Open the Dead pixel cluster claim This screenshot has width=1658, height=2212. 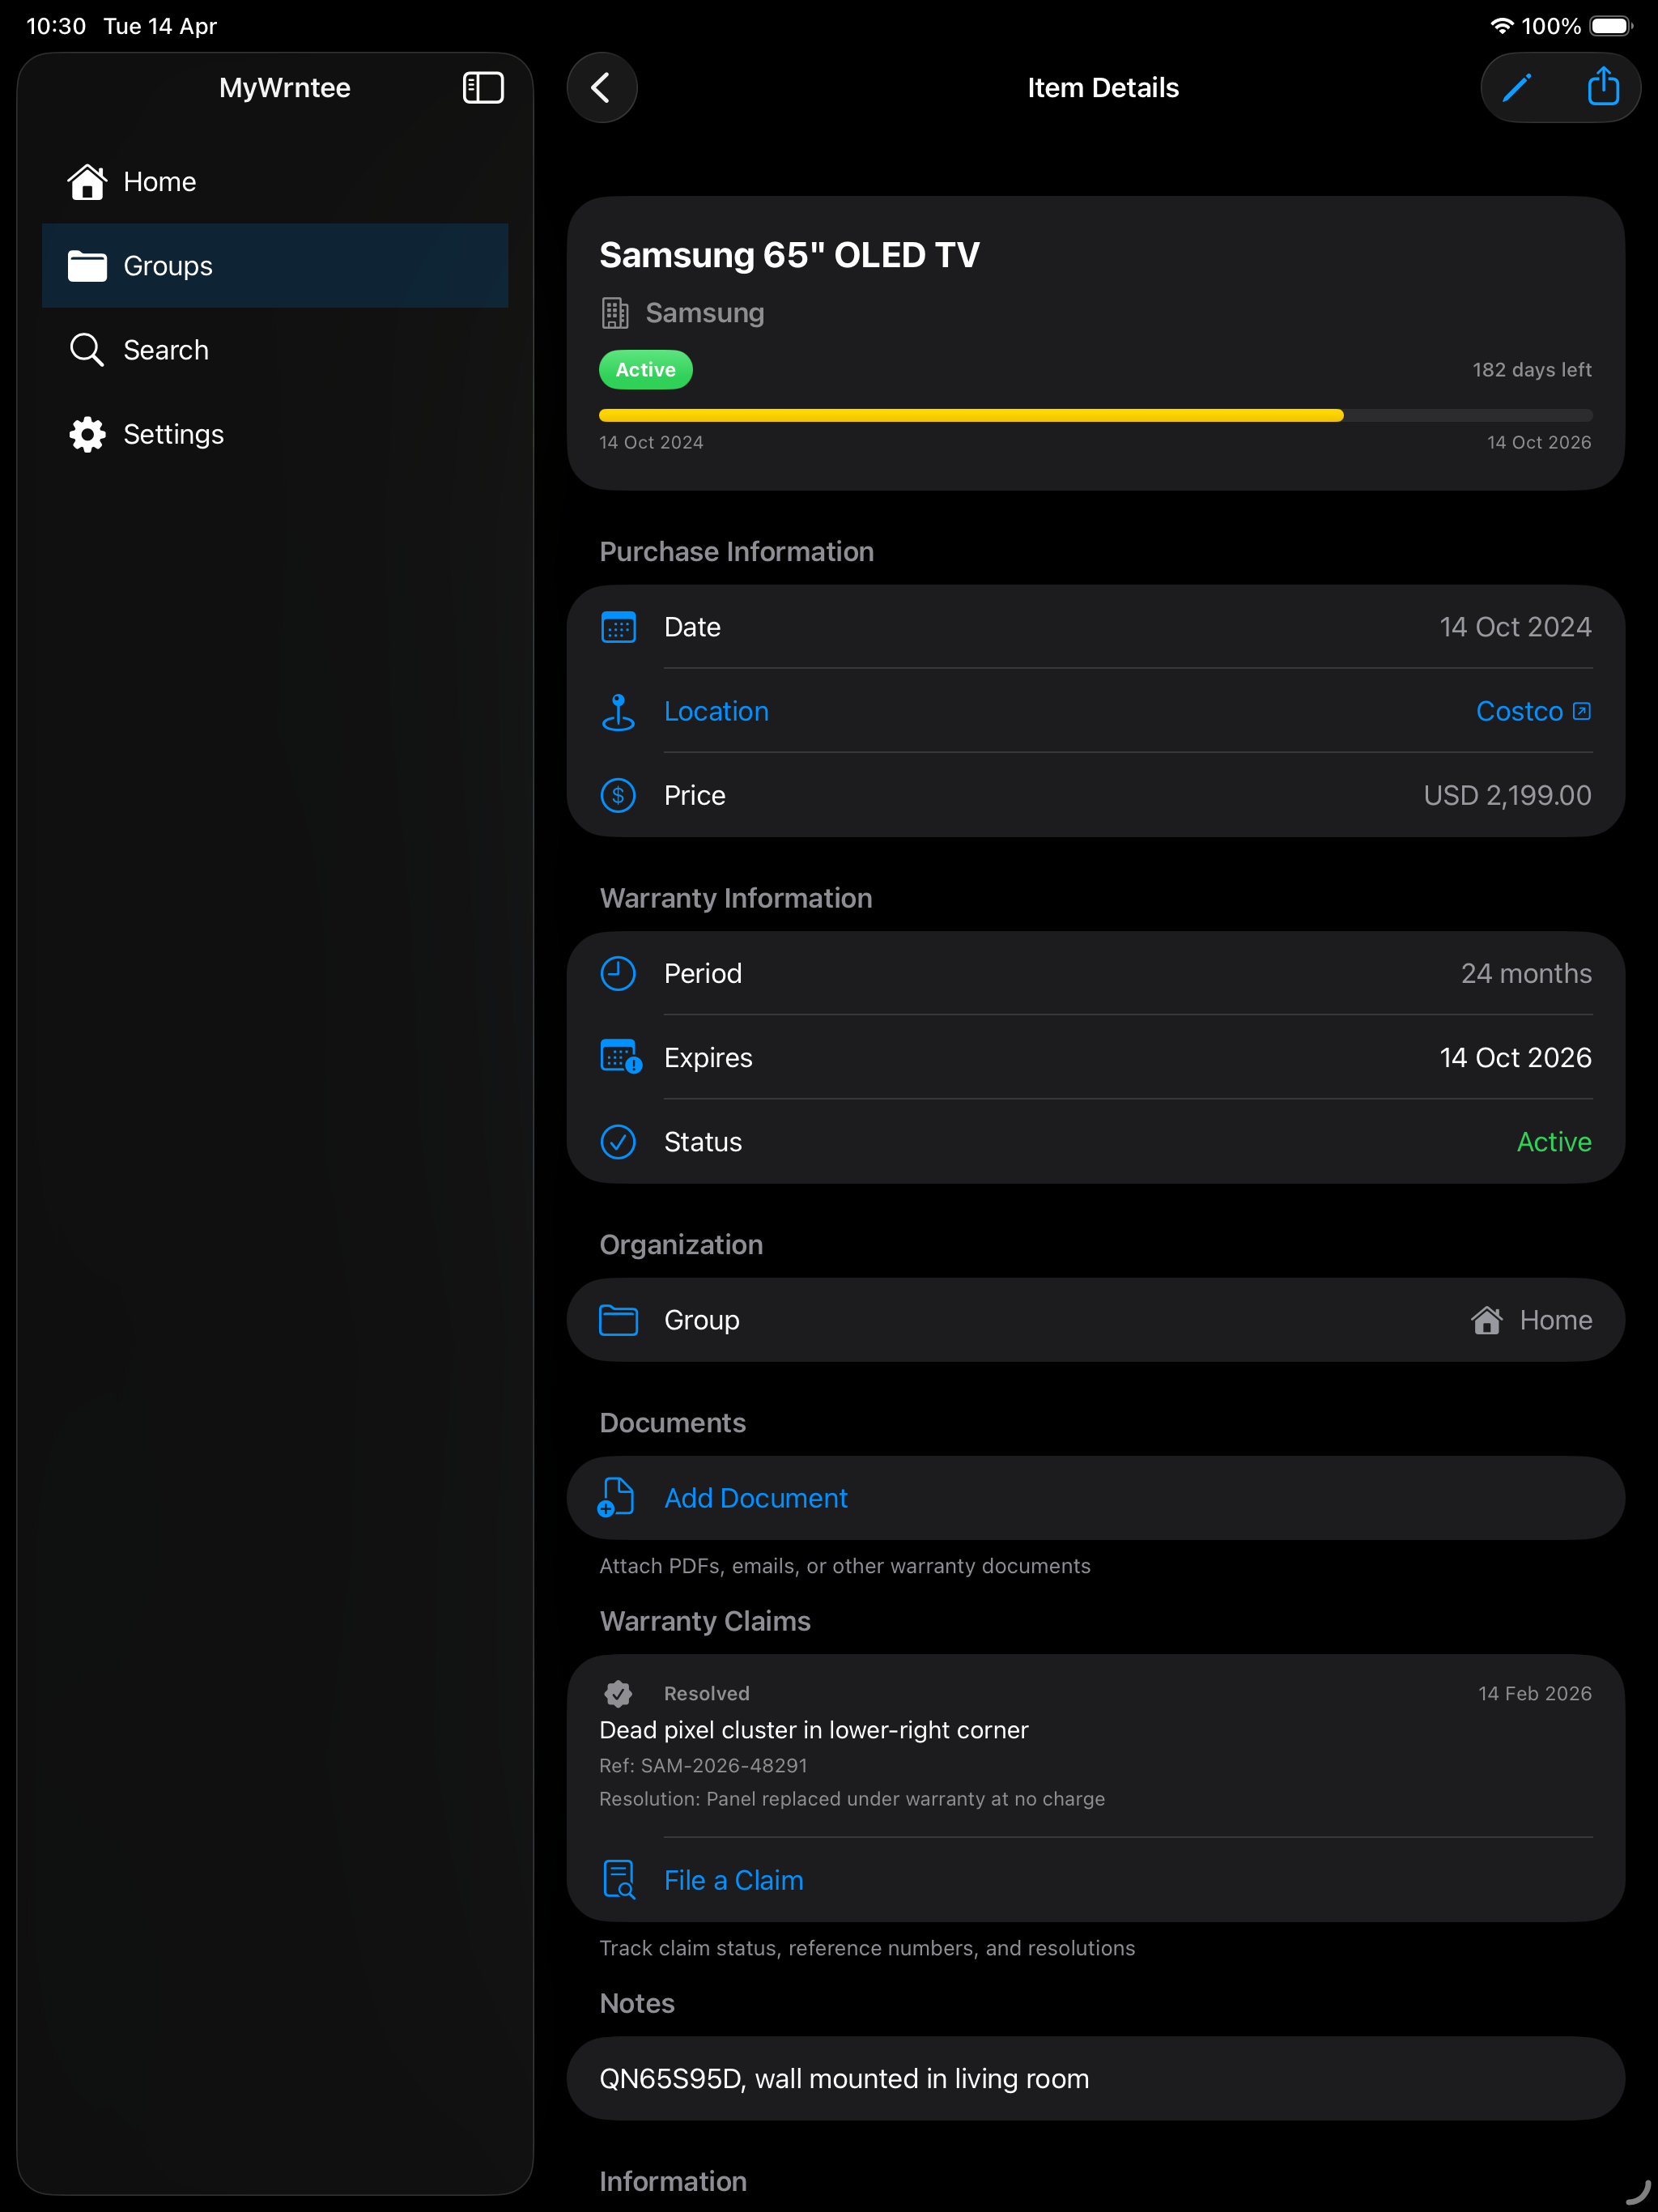click(1095, 1746)
